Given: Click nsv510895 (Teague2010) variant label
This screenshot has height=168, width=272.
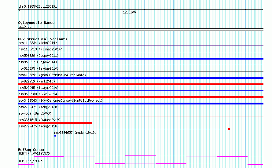Looking at the screenshot, I should tap(39, 68).
